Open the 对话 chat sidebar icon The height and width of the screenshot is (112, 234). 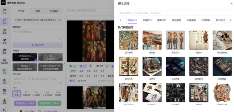[5, 11]
